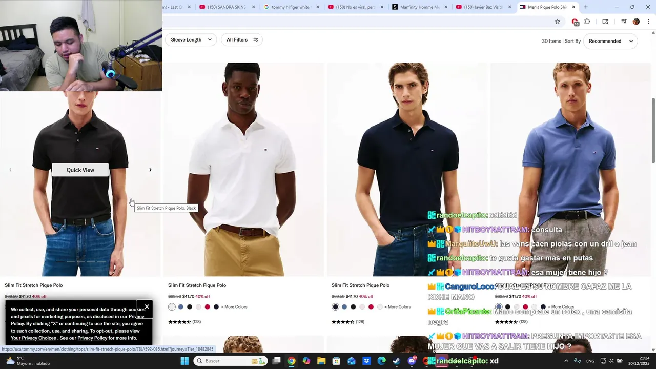Open the Chrome extensions puzzle icon
The width and height of the screenshot is (656, 369).
[x=587, y=22]
